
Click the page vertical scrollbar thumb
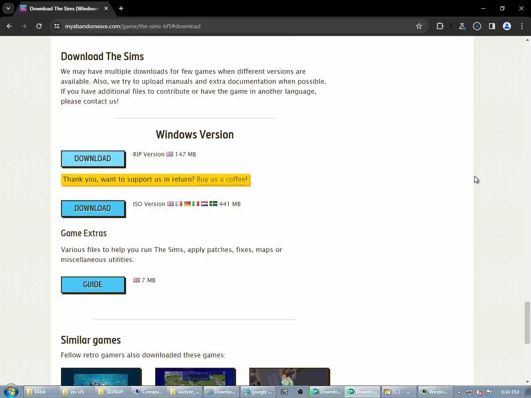[527, 323]
